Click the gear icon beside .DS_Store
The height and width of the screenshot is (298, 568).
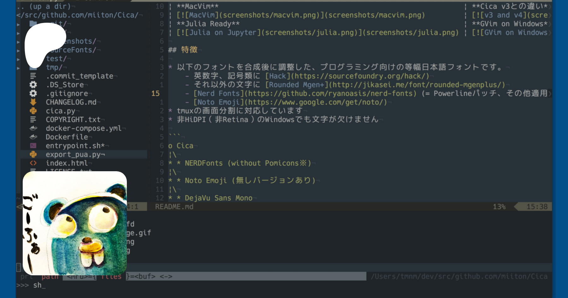pyautogui.click(x=33, y=85)
